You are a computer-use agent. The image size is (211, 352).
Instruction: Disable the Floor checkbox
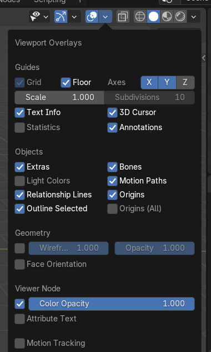click(66, 83)
